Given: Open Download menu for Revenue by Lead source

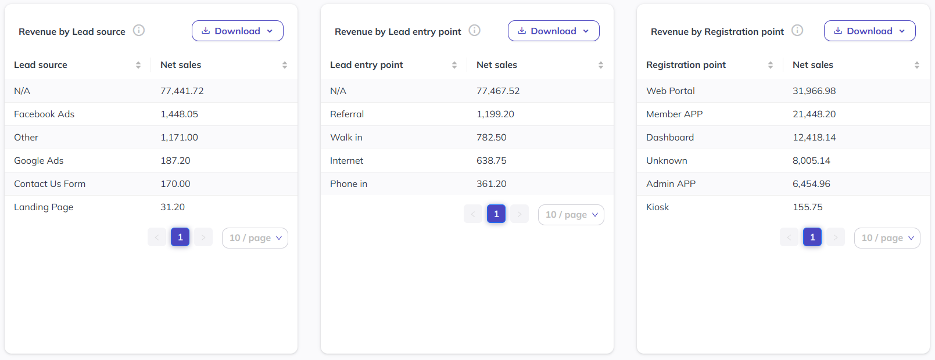Looking at the screenshot, I should (238, 31).
